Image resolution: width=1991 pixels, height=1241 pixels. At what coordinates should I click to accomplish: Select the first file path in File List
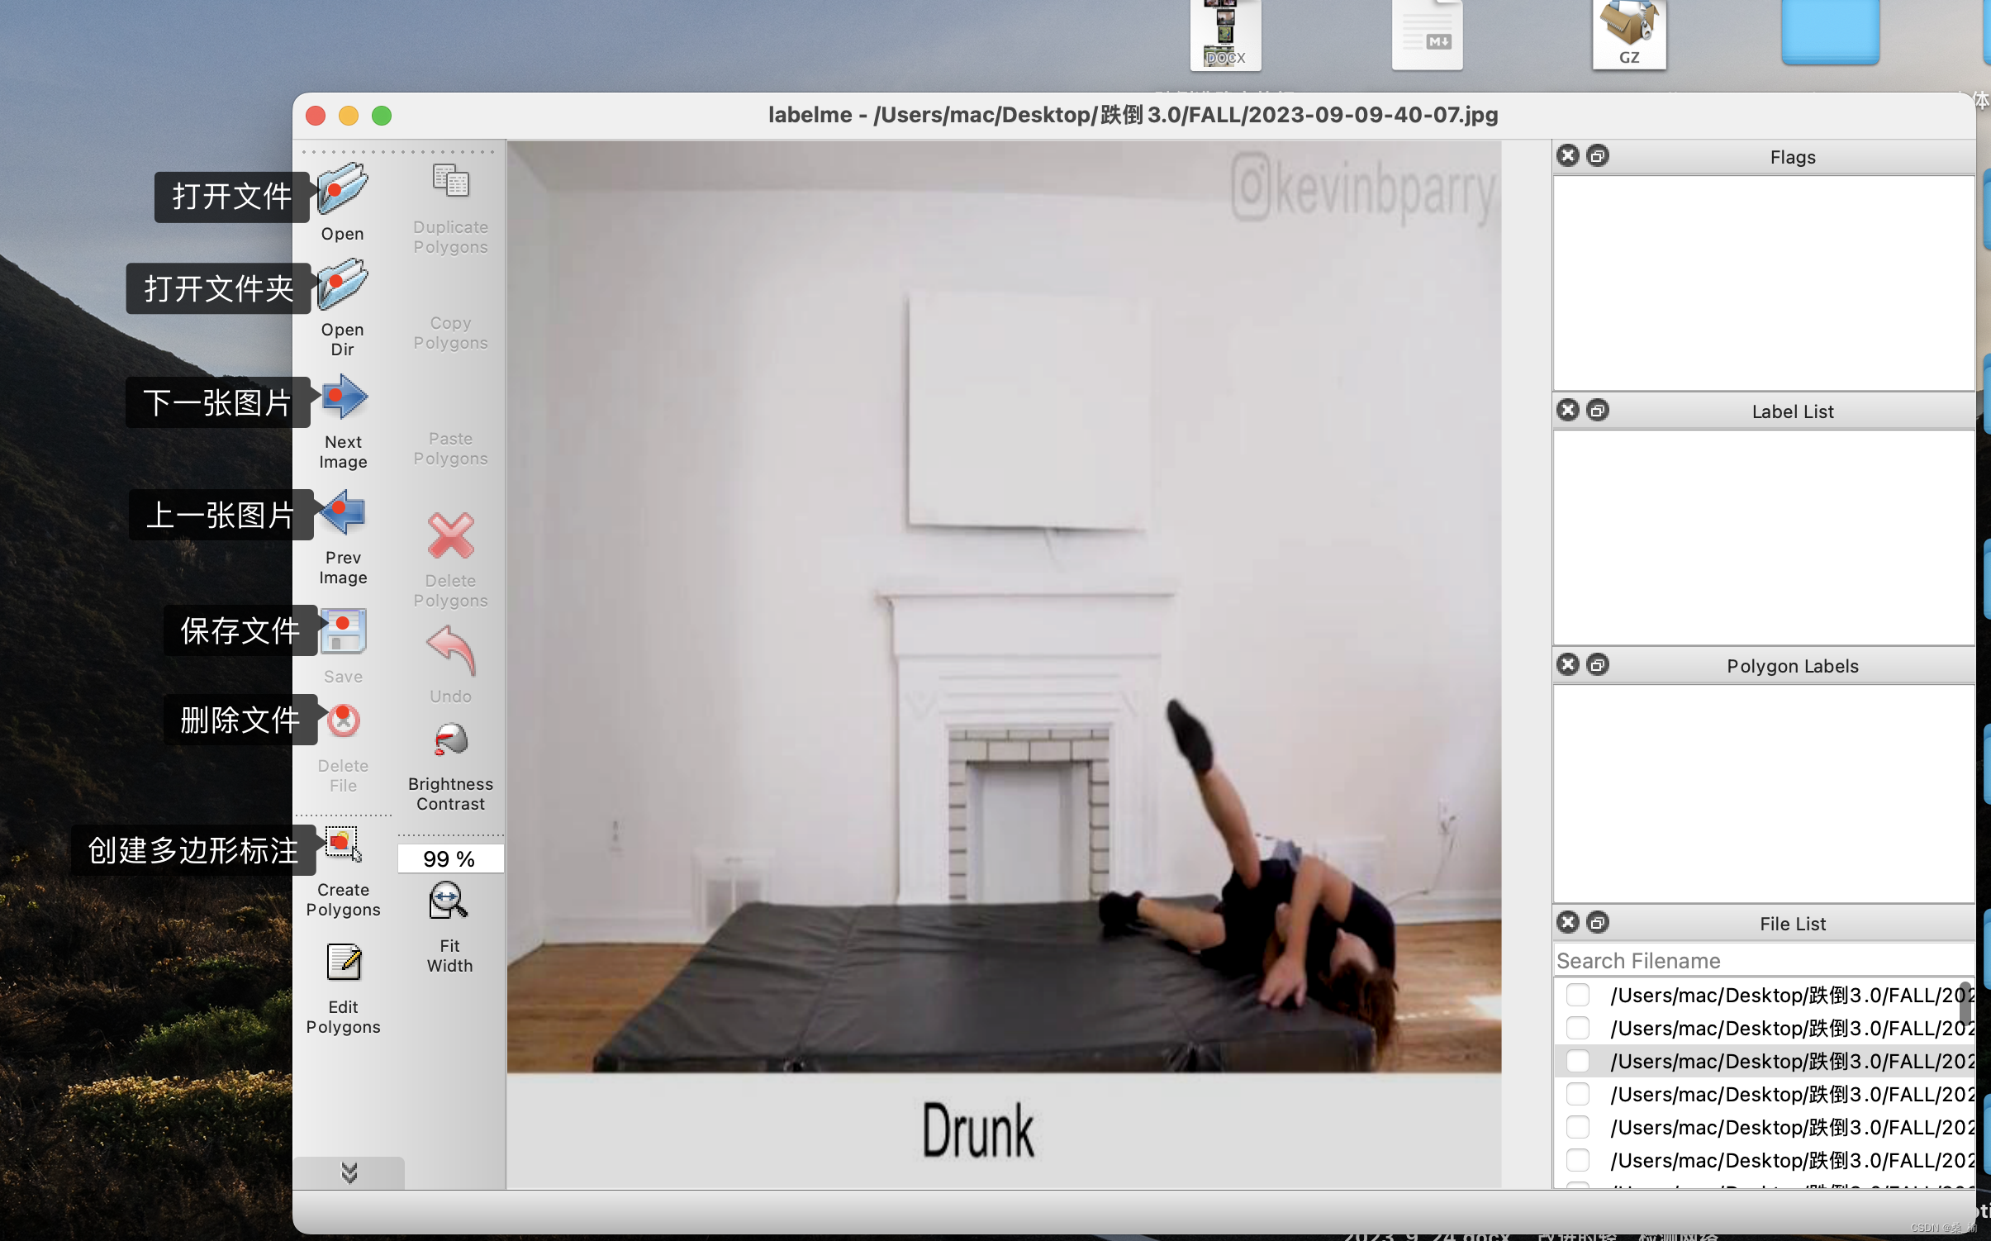click(1791, 995)
